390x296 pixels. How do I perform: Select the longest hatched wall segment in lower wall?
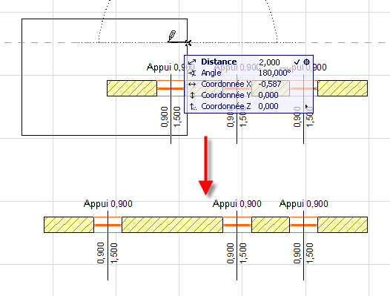pos(172,225)
